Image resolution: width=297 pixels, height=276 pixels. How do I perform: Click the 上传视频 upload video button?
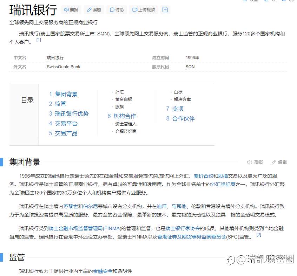pos(144,10)
